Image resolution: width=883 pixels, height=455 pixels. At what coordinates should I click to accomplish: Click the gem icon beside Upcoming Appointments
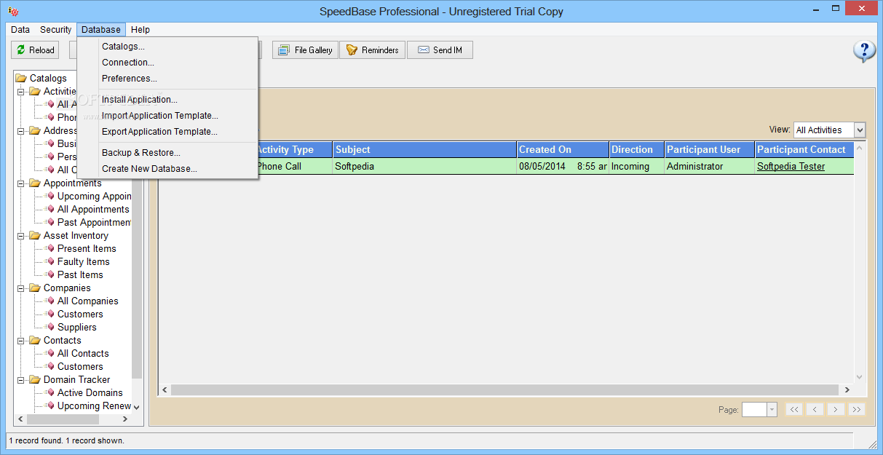point(51,196)
